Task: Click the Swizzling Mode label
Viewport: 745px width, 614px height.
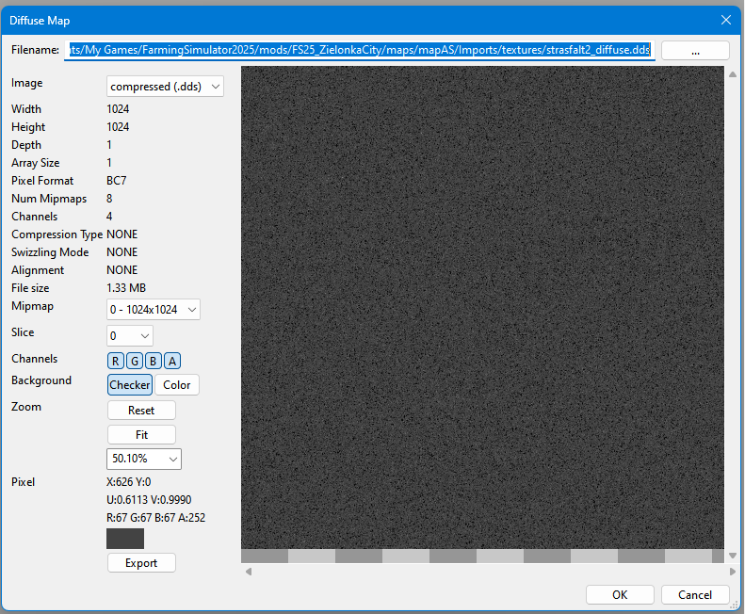Action: [x=50, y=252]
